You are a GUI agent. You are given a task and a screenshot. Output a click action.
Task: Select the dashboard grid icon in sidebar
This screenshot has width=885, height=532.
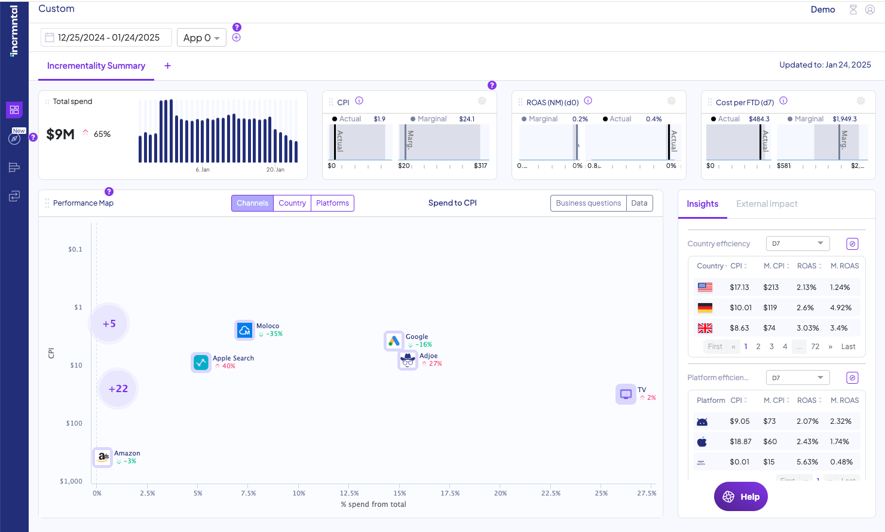[14, 110]
